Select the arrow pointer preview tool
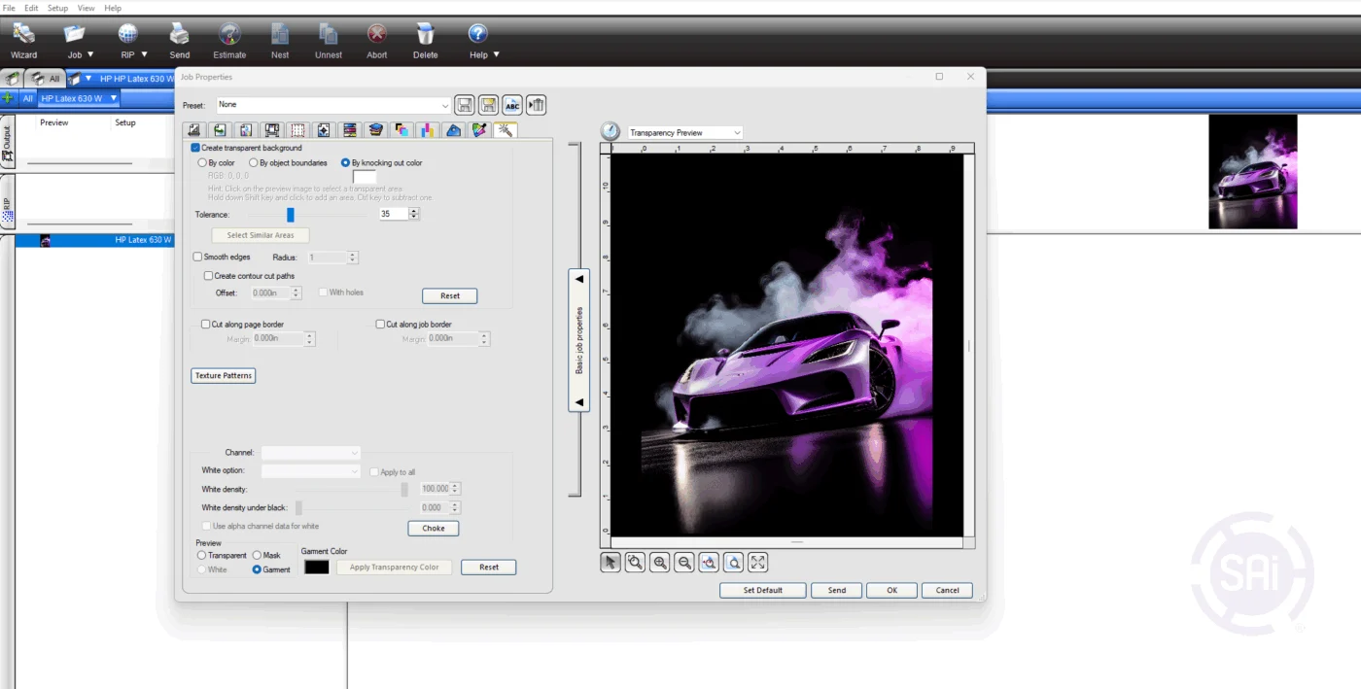 click(x=611, y=562)
